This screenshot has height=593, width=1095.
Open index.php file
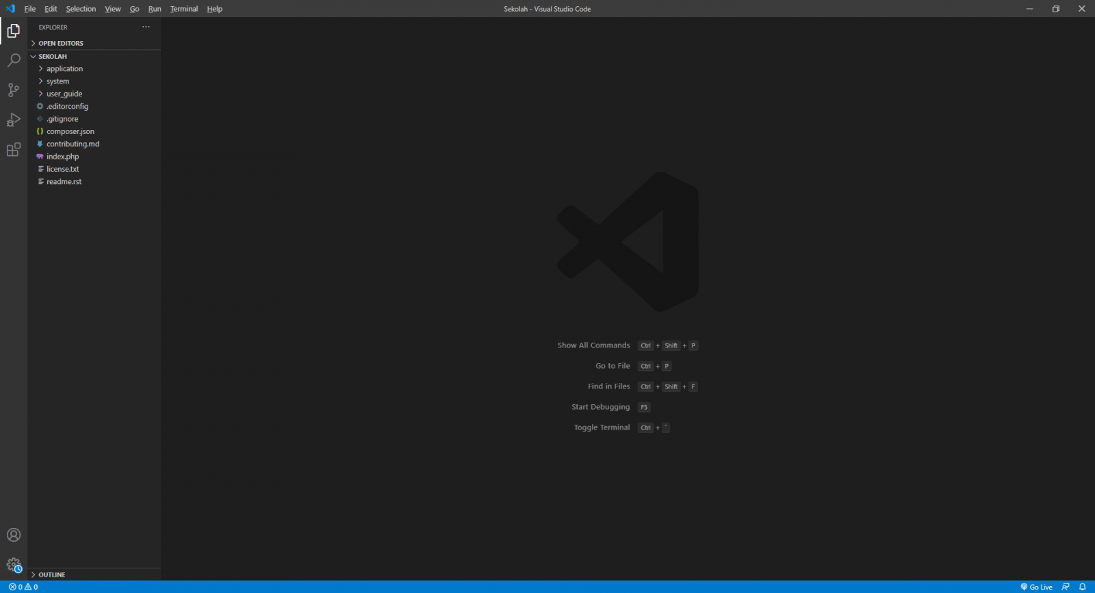[62, 157]
